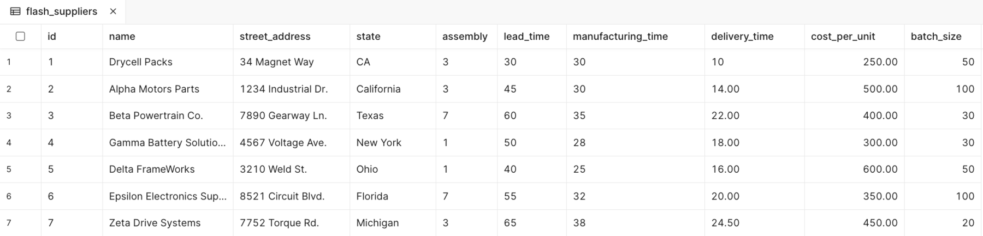Click the lead_time column header

pyautogui.click(x=526, y=37)
